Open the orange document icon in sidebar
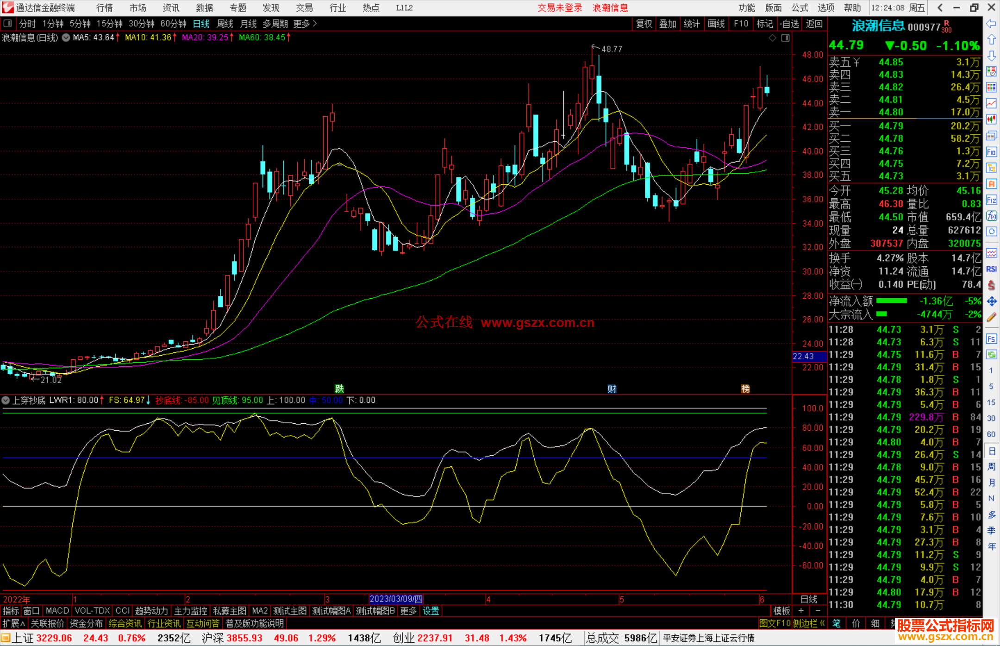This screenshot has width=1000, height=646. pos(991,184)
